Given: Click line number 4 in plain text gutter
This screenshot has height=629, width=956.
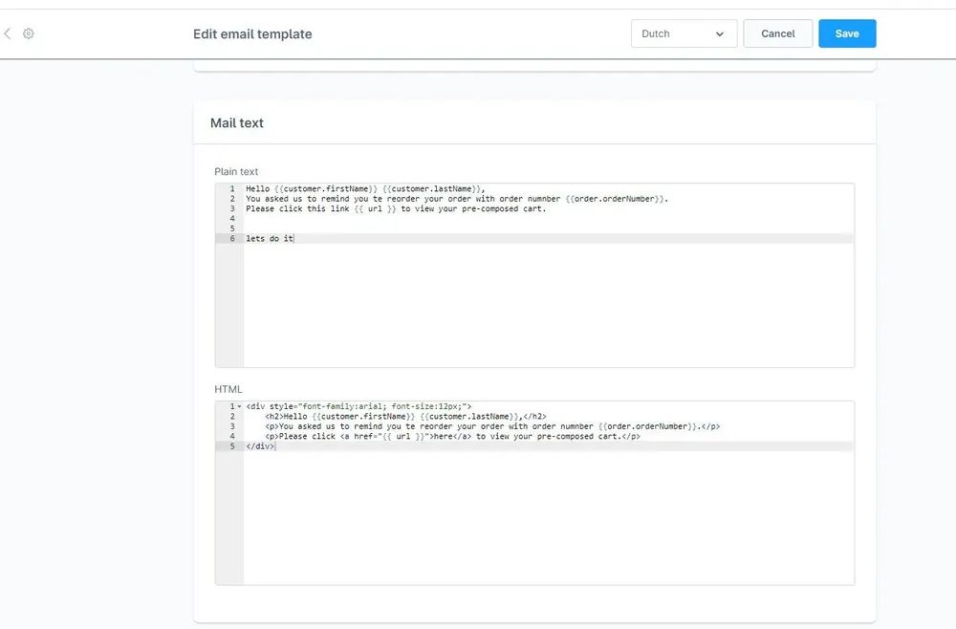Looking at the screenshot, I should 231,218.
